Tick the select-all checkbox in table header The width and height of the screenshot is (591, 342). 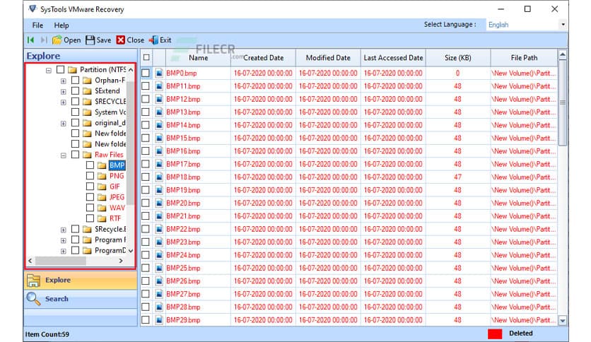click(146, 57)
